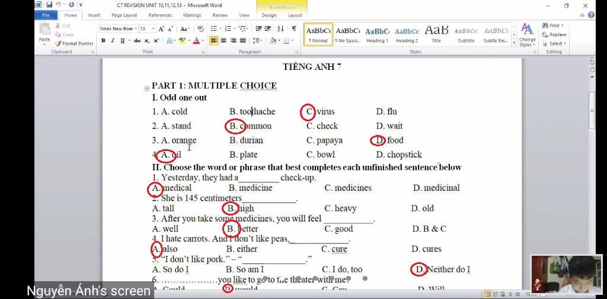Open the Text Effects menu
The height and width of the screenshot is (299, 607).
click(170, 41)
